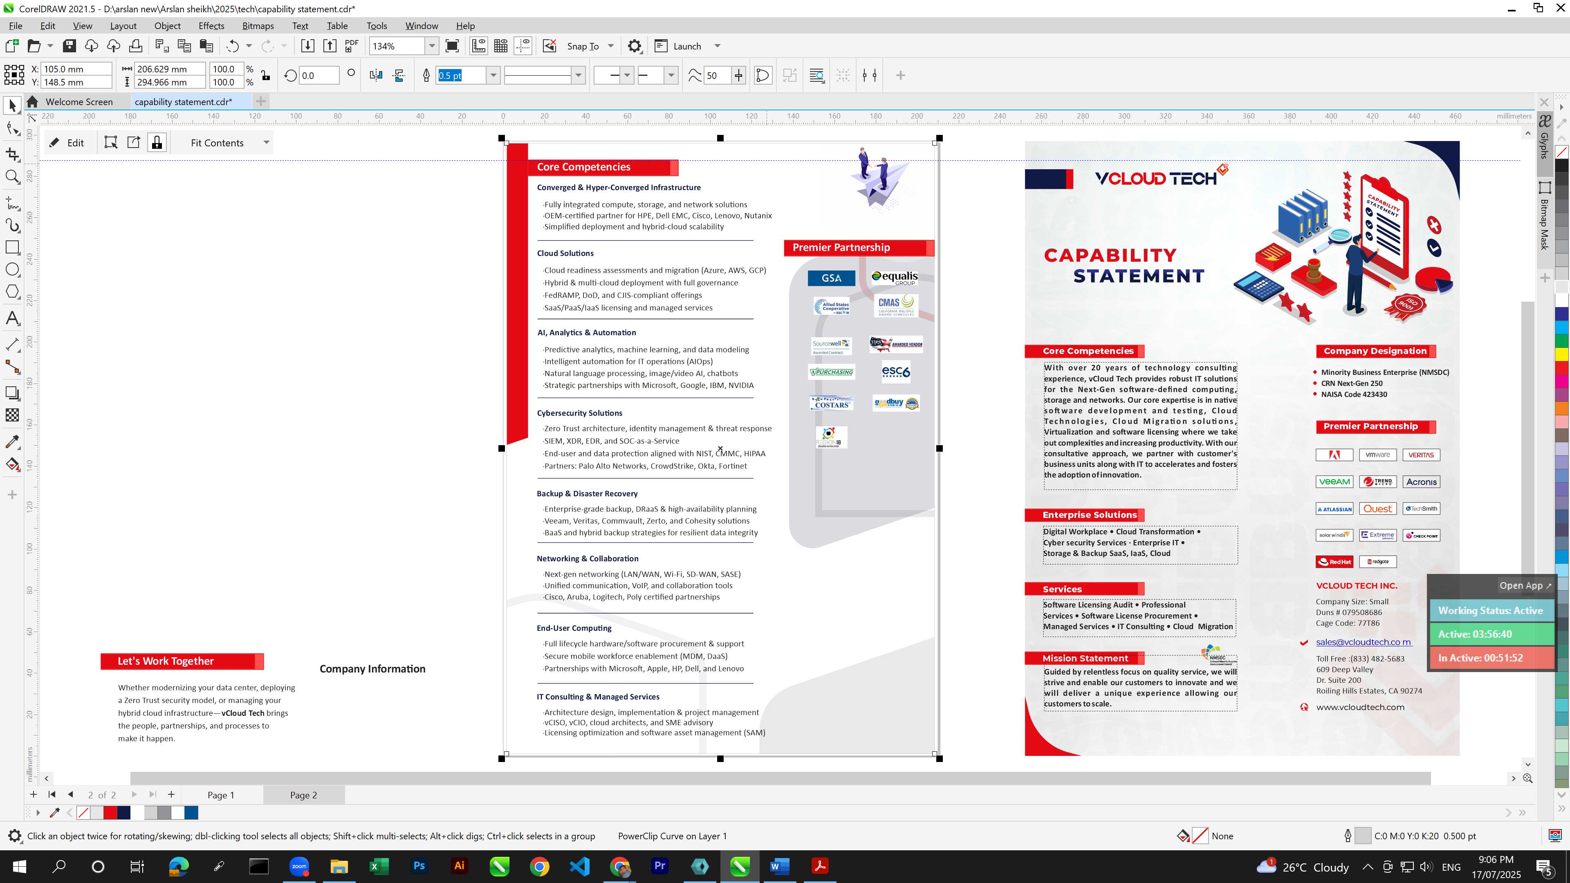The height and width of the screenshot is (883, 1570).
Task: Select the Zoom tool in toolbox
Action: (x=12, y=177)
